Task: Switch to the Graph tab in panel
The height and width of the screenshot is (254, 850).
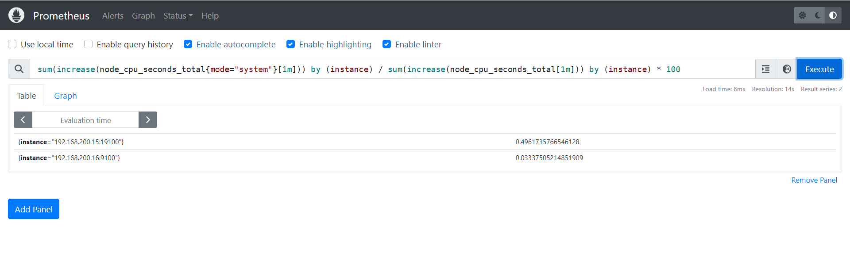Action: 66,96
